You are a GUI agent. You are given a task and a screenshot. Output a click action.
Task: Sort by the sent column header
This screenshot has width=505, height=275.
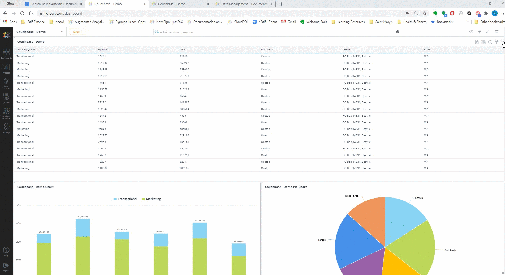pos(182,50)
